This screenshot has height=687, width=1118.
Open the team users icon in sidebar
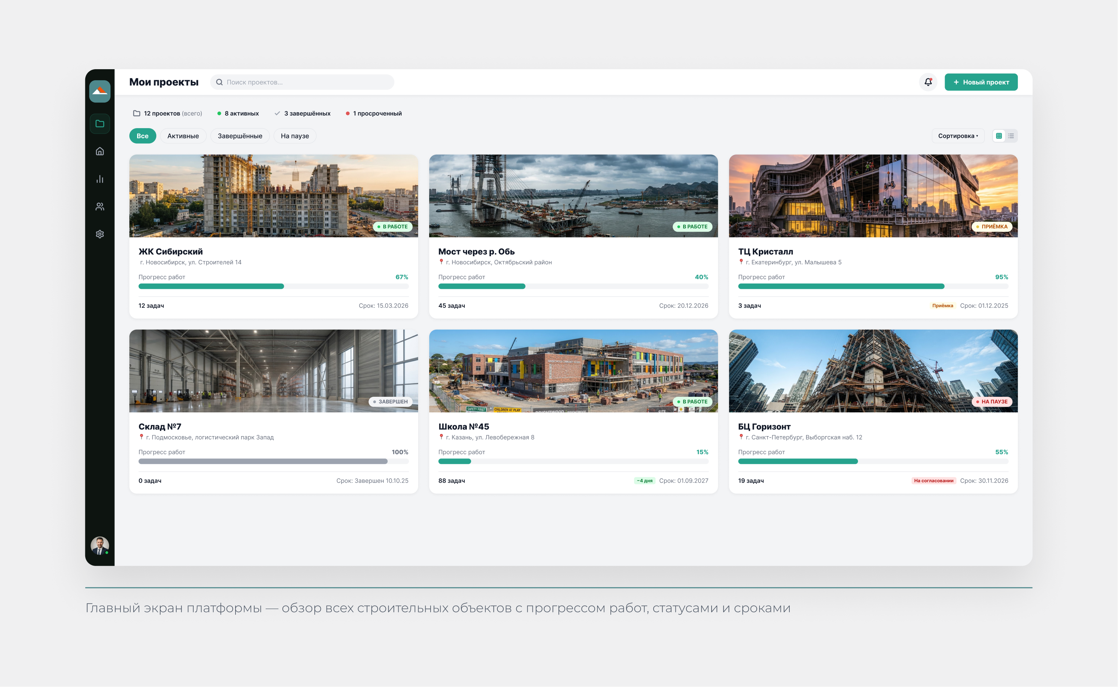(x=99, y=207)
